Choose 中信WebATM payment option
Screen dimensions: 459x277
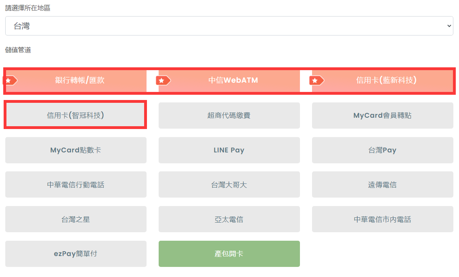pyautogui.click(x=229, y=80)
